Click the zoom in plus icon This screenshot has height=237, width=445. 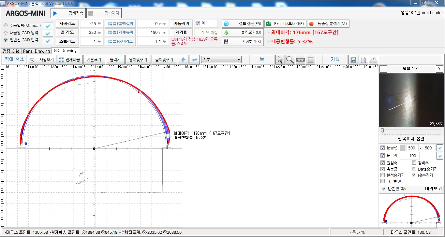(x=183, y=60)
